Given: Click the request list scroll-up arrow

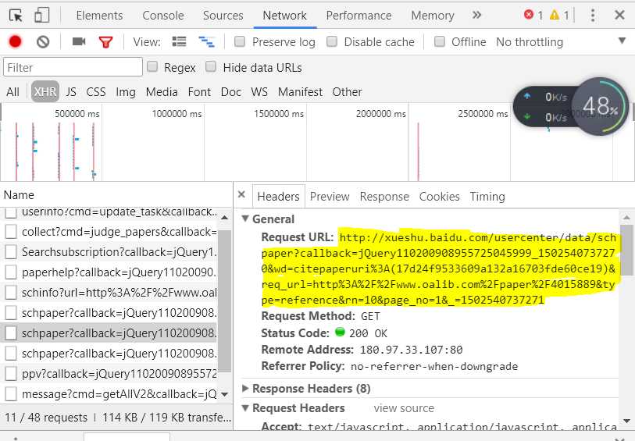Looking at the screenshot, I should pos(225,218).
